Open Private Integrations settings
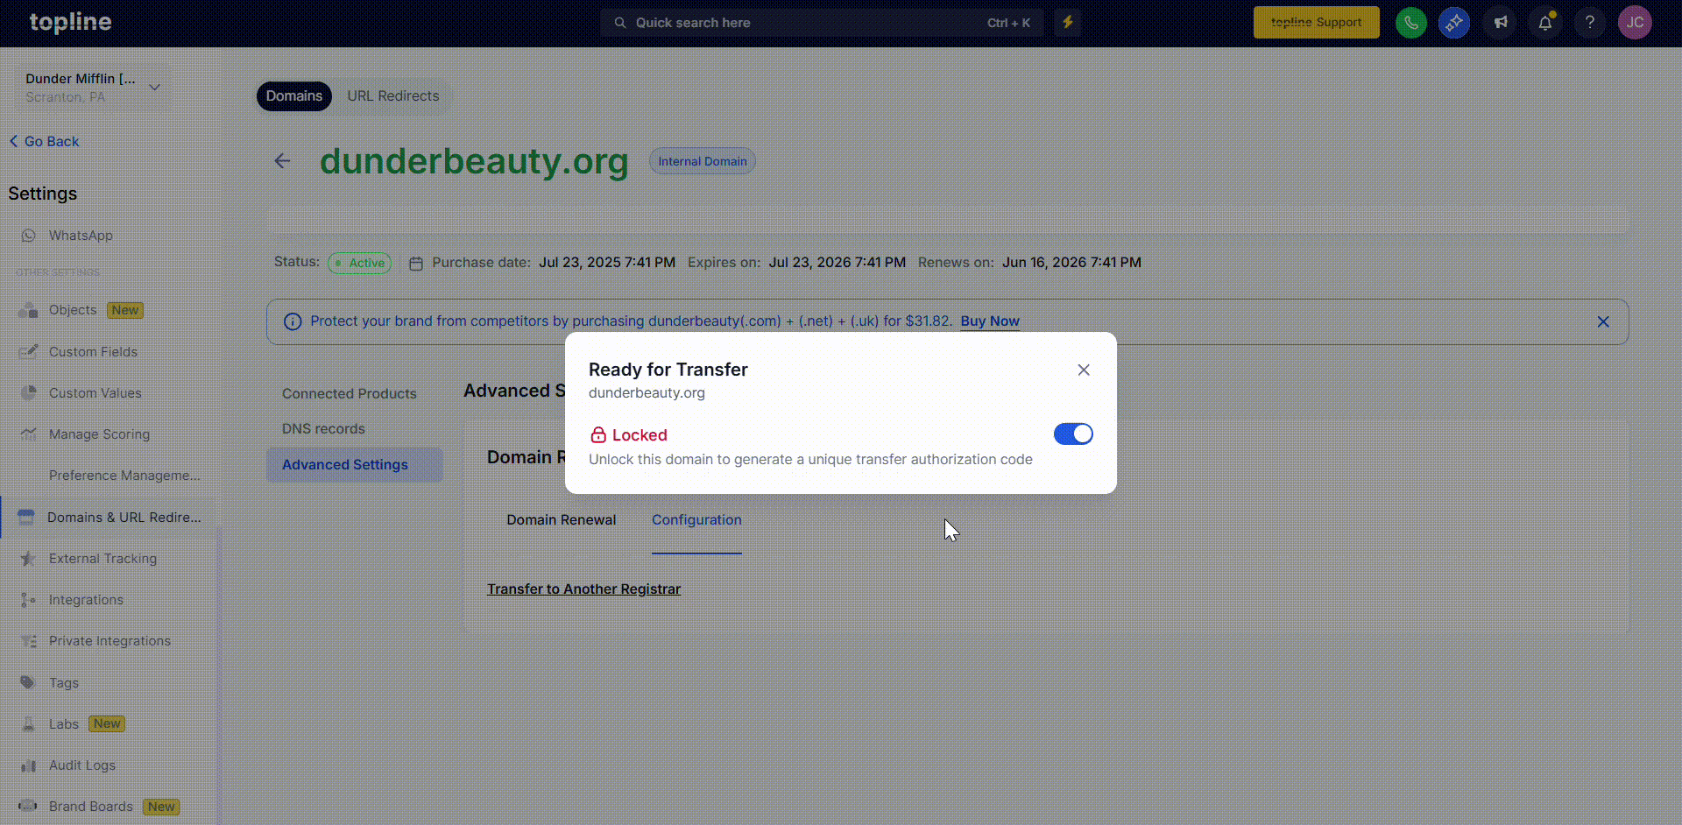This screenshot has height=825, width=1682. pyautogui.click(x=110, y=641)
